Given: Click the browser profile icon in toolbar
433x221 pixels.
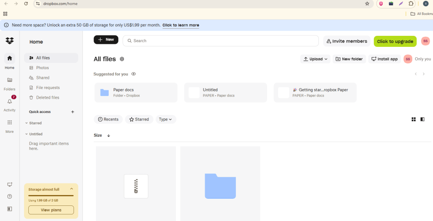Looking at the screenshot, I should click(425, 3).
